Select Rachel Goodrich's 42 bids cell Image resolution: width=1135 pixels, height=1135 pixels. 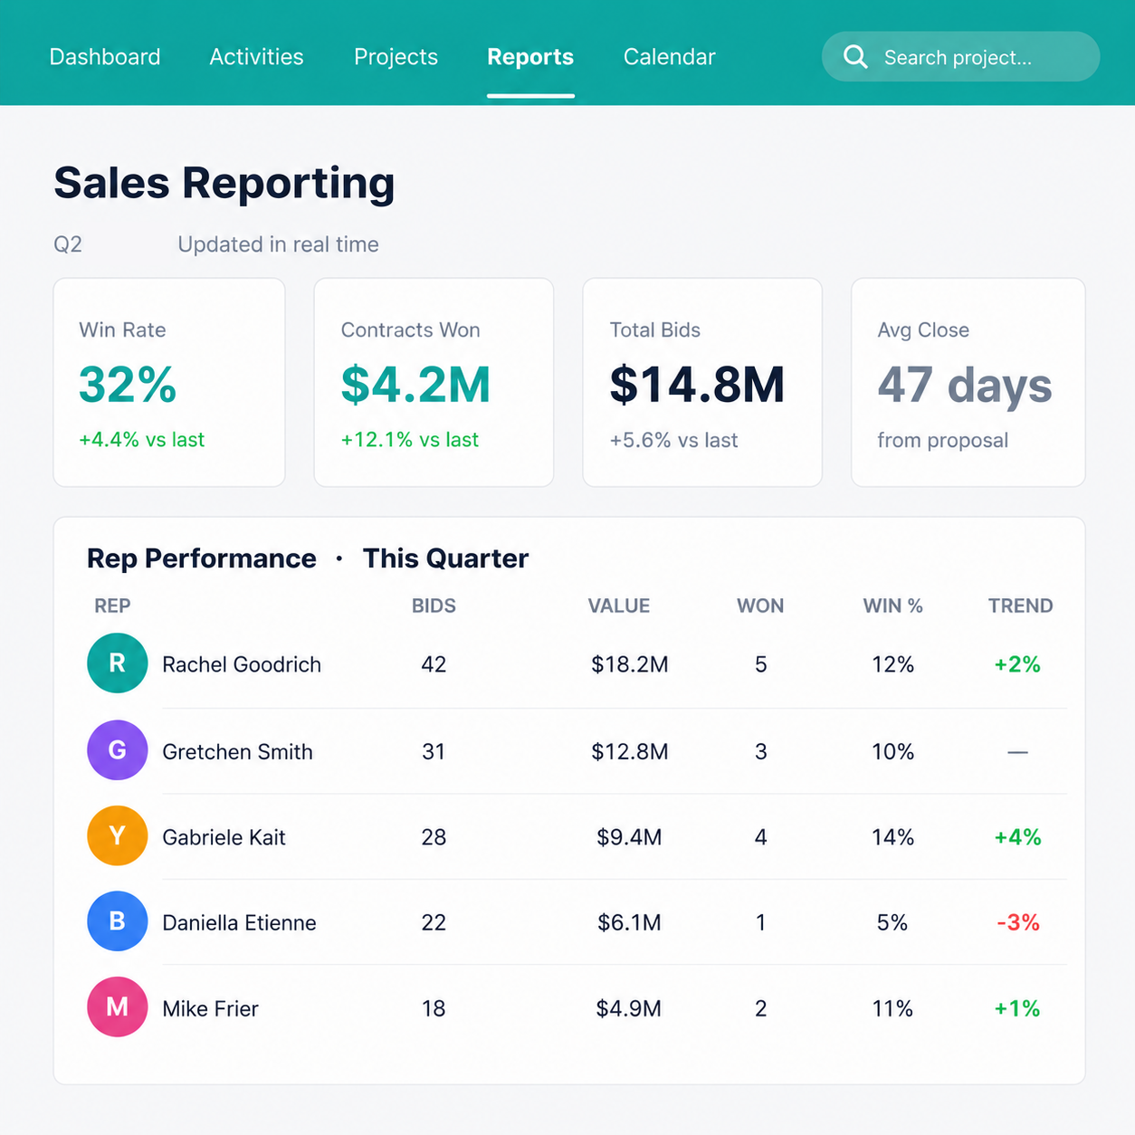click(x=434, y=664)
